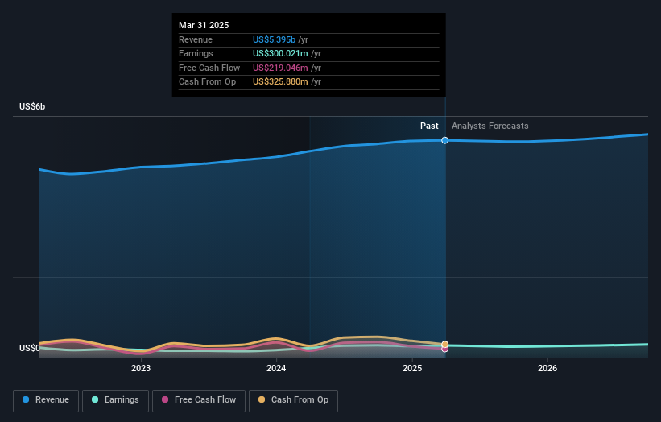Select the US$219.046m free cash flow value

(x=280, y=68)
